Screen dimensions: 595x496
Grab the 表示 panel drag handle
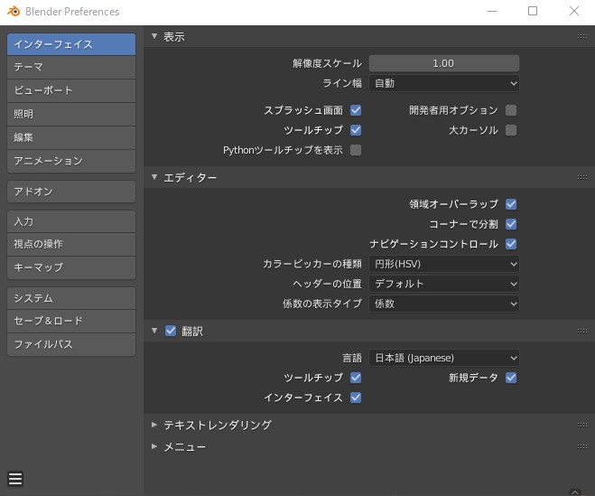click(x=582, y=36)
